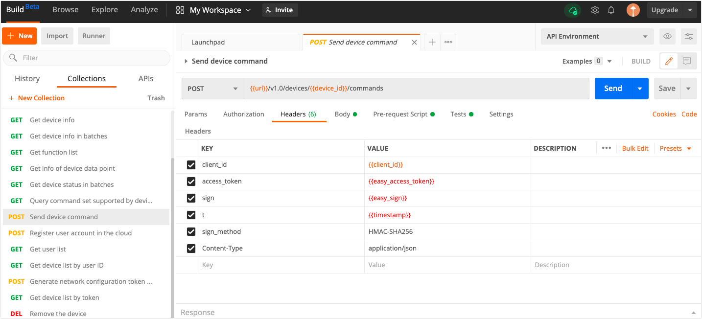
Task: Expand the Response panel arrow
Action: [693, 313]
